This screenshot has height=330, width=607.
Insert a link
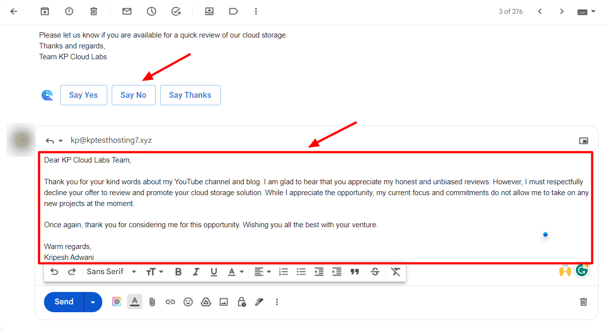pos(170,302)
